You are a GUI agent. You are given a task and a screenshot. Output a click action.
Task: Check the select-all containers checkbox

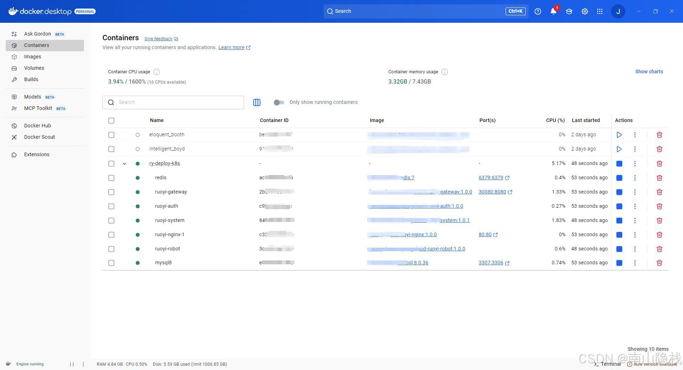click(111, 121)
